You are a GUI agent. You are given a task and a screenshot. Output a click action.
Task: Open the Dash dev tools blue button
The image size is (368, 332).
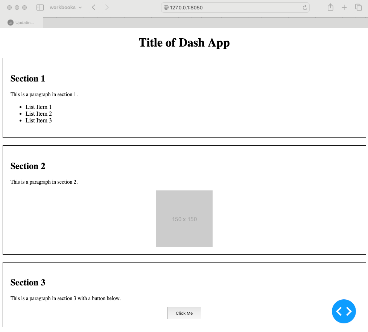(x=344, y=311)
